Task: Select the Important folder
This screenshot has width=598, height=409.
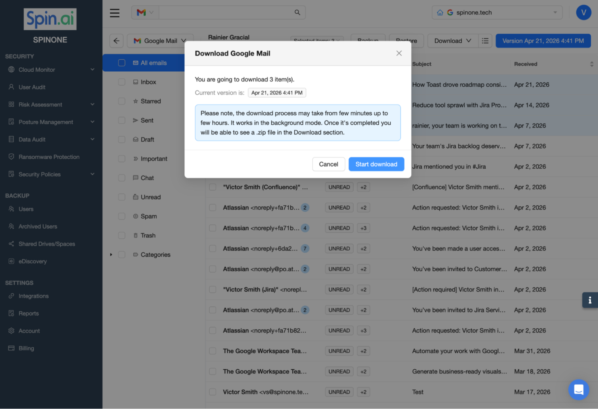Action: 154,159
